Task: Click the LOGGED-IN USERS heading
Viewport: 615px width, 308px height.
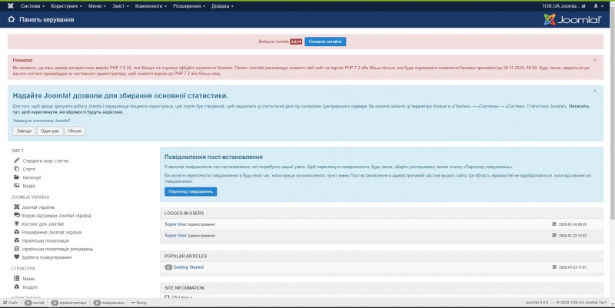Action: click(x=184, y=214)
